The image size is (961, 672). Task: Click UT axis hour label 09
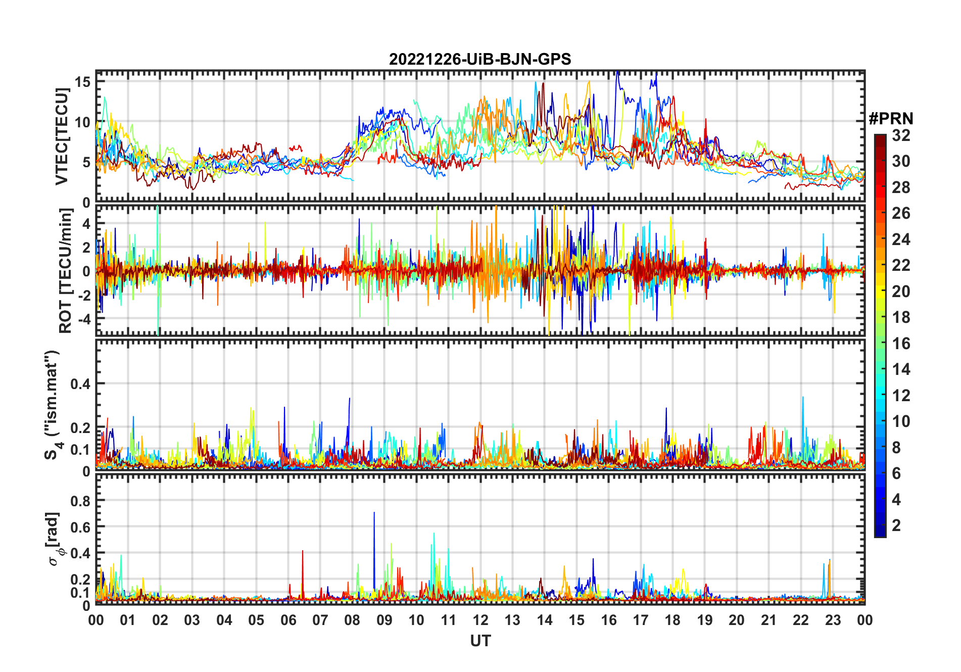(x=385, y=620)
